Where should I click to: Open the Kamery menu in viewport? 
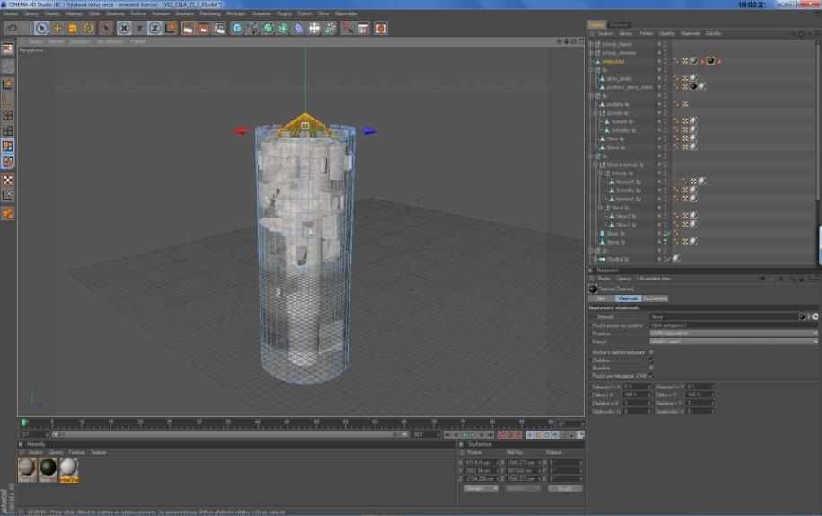click(56, 41)
